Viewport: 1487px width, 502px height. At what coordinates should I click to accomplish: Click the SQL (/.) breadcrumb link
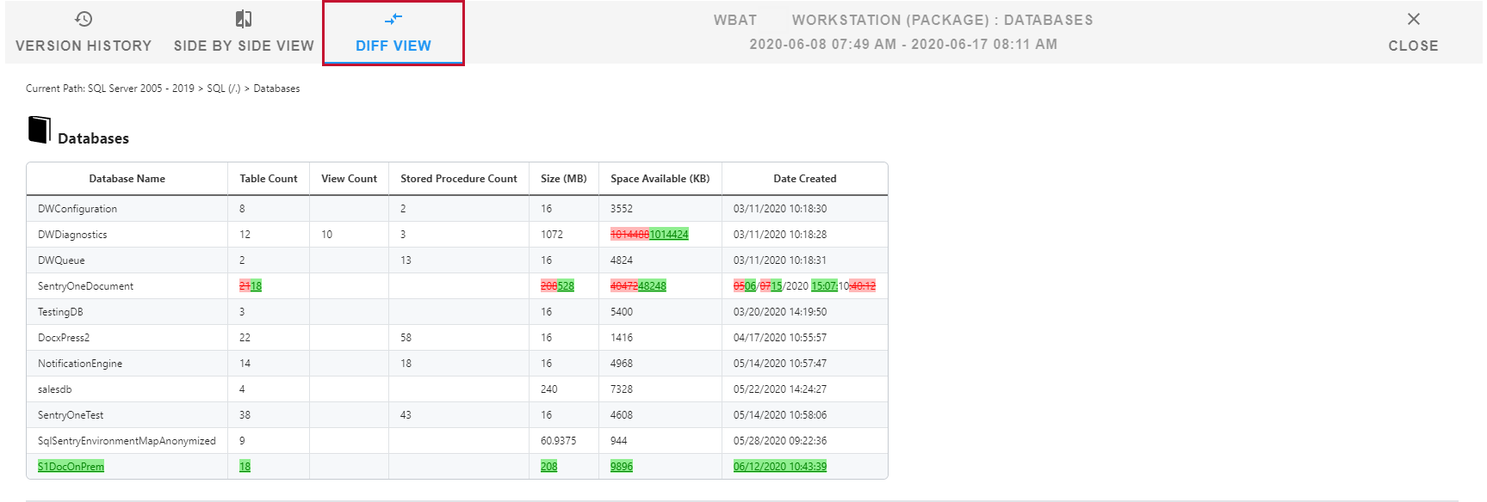224,89
